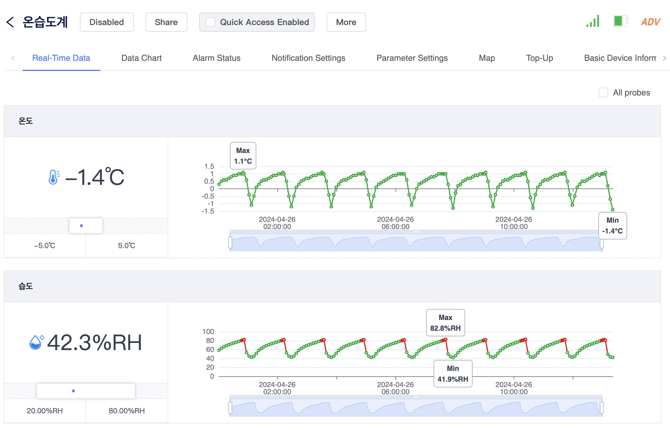Click right handle of humidity zoom slider
This screenshot has height=430, width=670.
tap(602, 407)
